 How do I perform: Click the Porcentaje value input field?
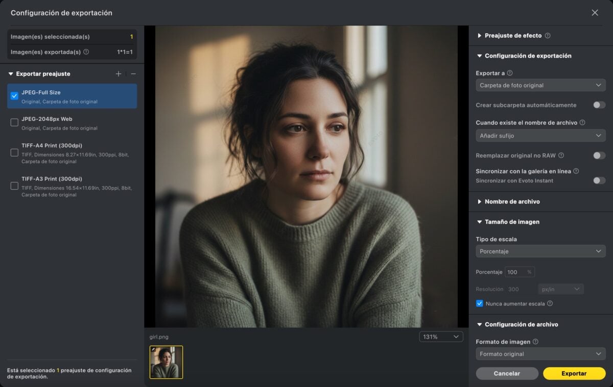515,272
